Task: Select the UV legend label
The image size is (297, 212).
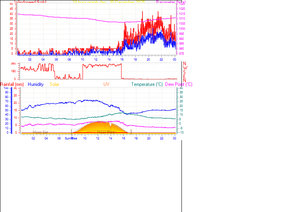Action: [106, 84]
